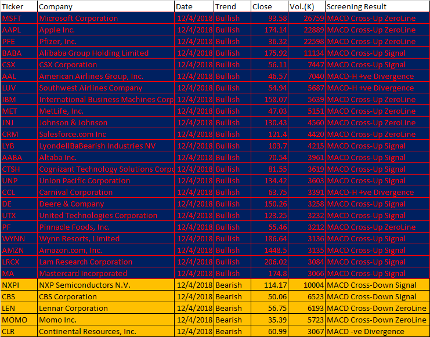Viewport: 430px width, 337px height.
Task: Select the Company column header
Action: (106, 6)
